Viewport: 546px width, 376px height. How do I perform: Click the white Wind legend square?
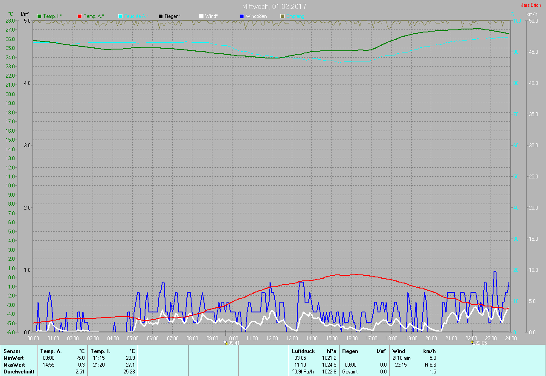tap(201, 16)
